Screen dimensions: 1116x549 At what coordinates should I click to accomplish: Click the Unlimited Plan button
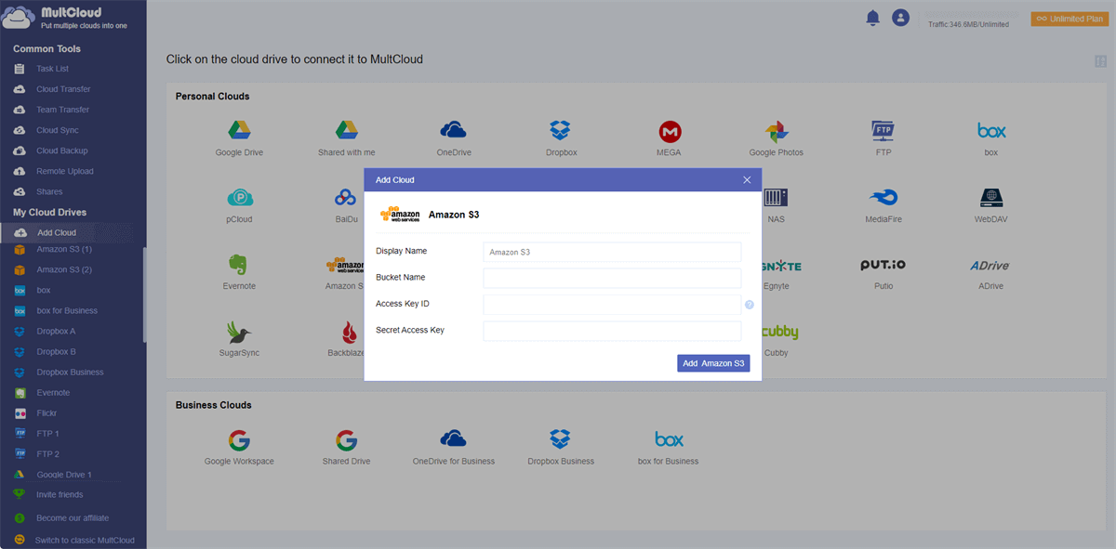click(x=1069, y=19)
